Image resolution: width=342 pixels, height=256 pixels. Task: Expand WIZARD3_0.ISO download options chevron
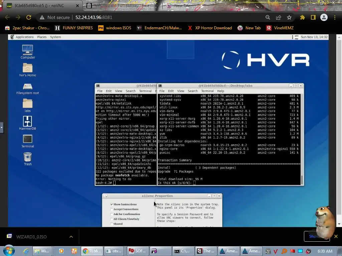pyautogui.click(x=71, y=237)
